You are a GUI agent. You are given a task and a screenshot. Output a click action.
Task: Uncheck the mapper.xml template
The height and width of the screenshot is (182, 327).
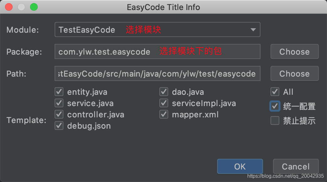(164, 114)
